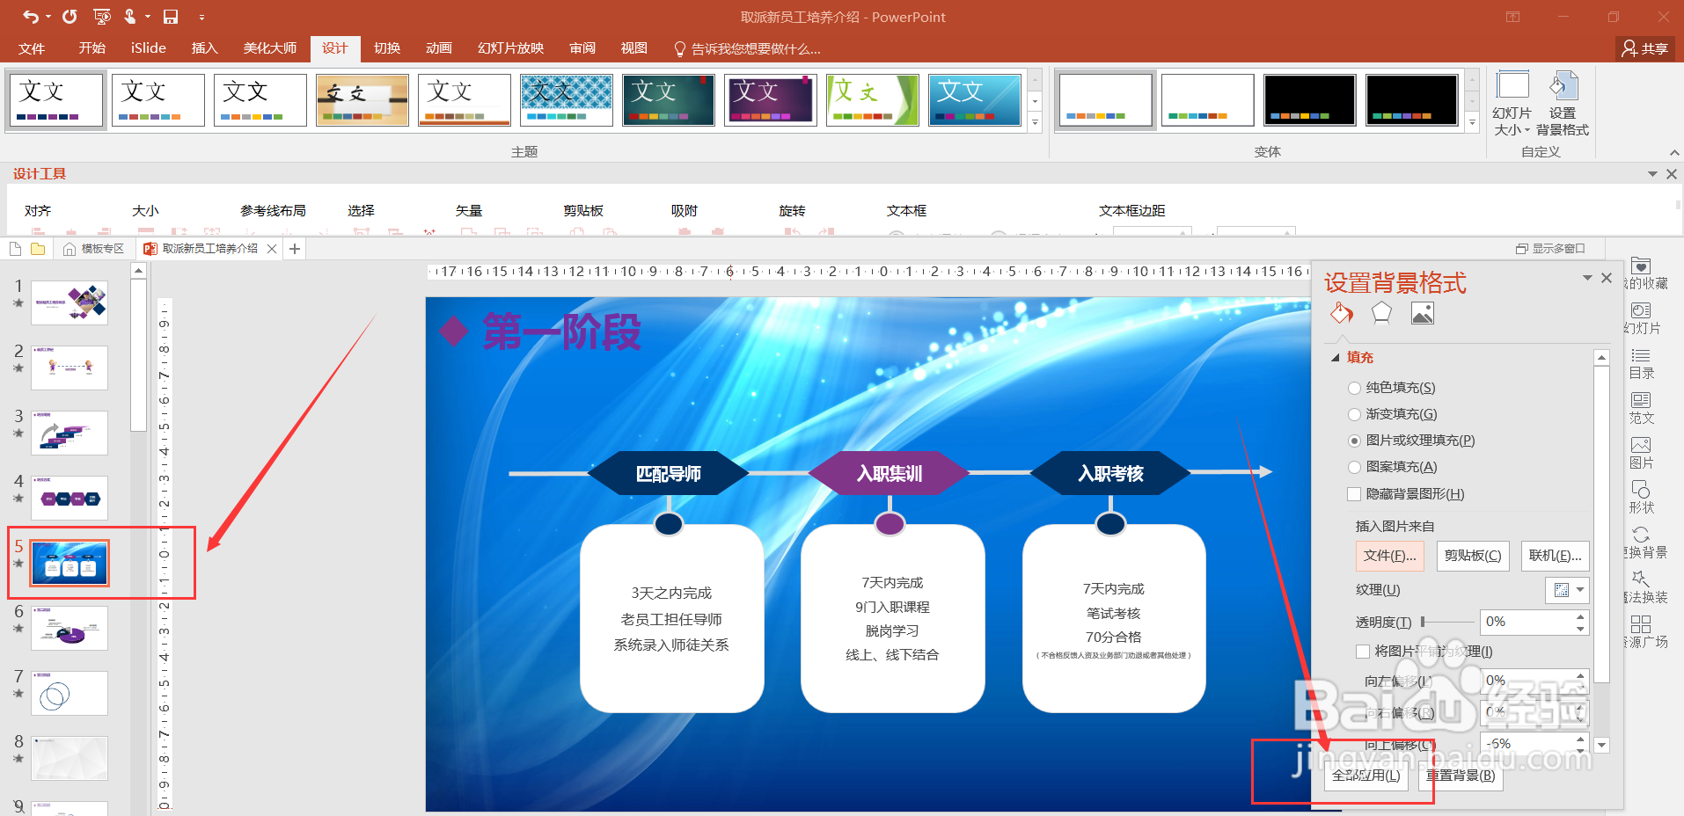1684x816 pixels.
Task: Switch to the iSlide ribbon tab
Action: click(x=148, y=48)
